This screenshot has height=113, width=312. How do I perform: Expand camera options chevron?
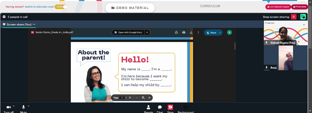[14, 106]
